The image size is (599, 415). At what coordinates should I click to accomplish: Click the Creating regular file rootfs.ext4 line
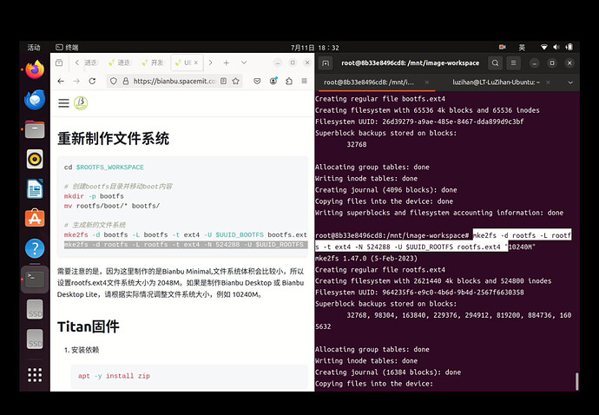(380, 270)
